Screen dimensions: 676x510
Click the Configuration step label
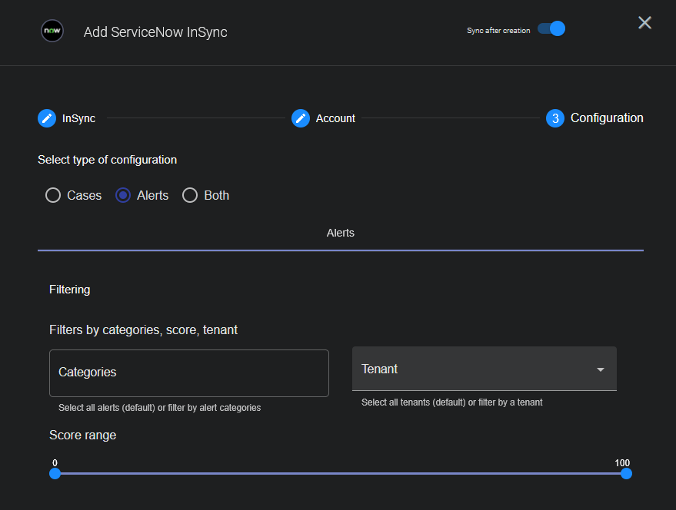(x=607, y=118)
